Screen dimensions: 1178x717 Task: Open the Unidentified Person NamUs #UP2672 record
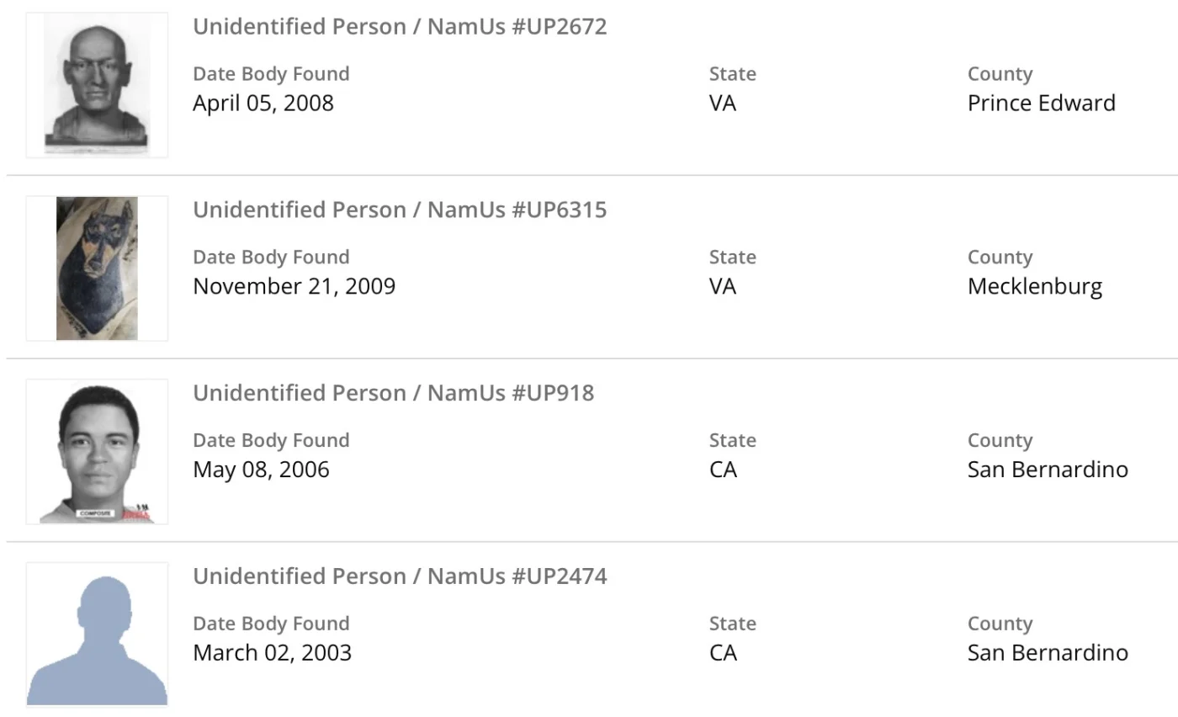click(400, 26)
